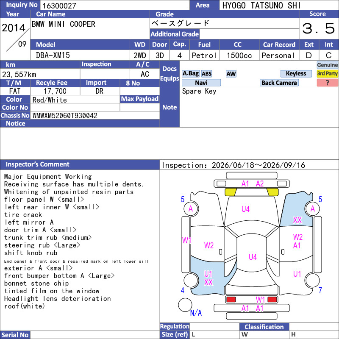The height and width of the screenshot is (339, 339).
Task: Click the Chassis No value field
Action: coord(95,115)
